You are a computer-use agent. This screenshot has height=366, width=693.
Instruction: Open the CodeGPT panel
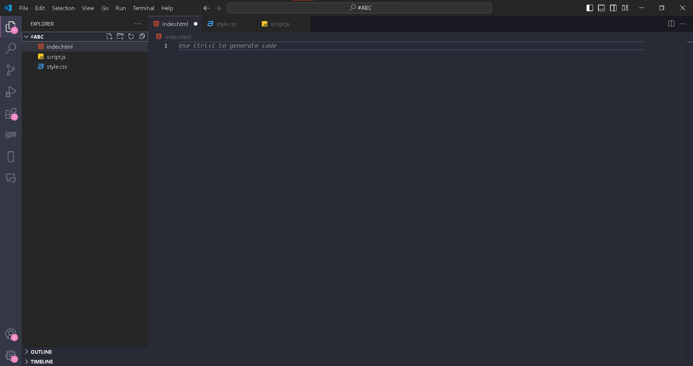(x=11, y=135)
